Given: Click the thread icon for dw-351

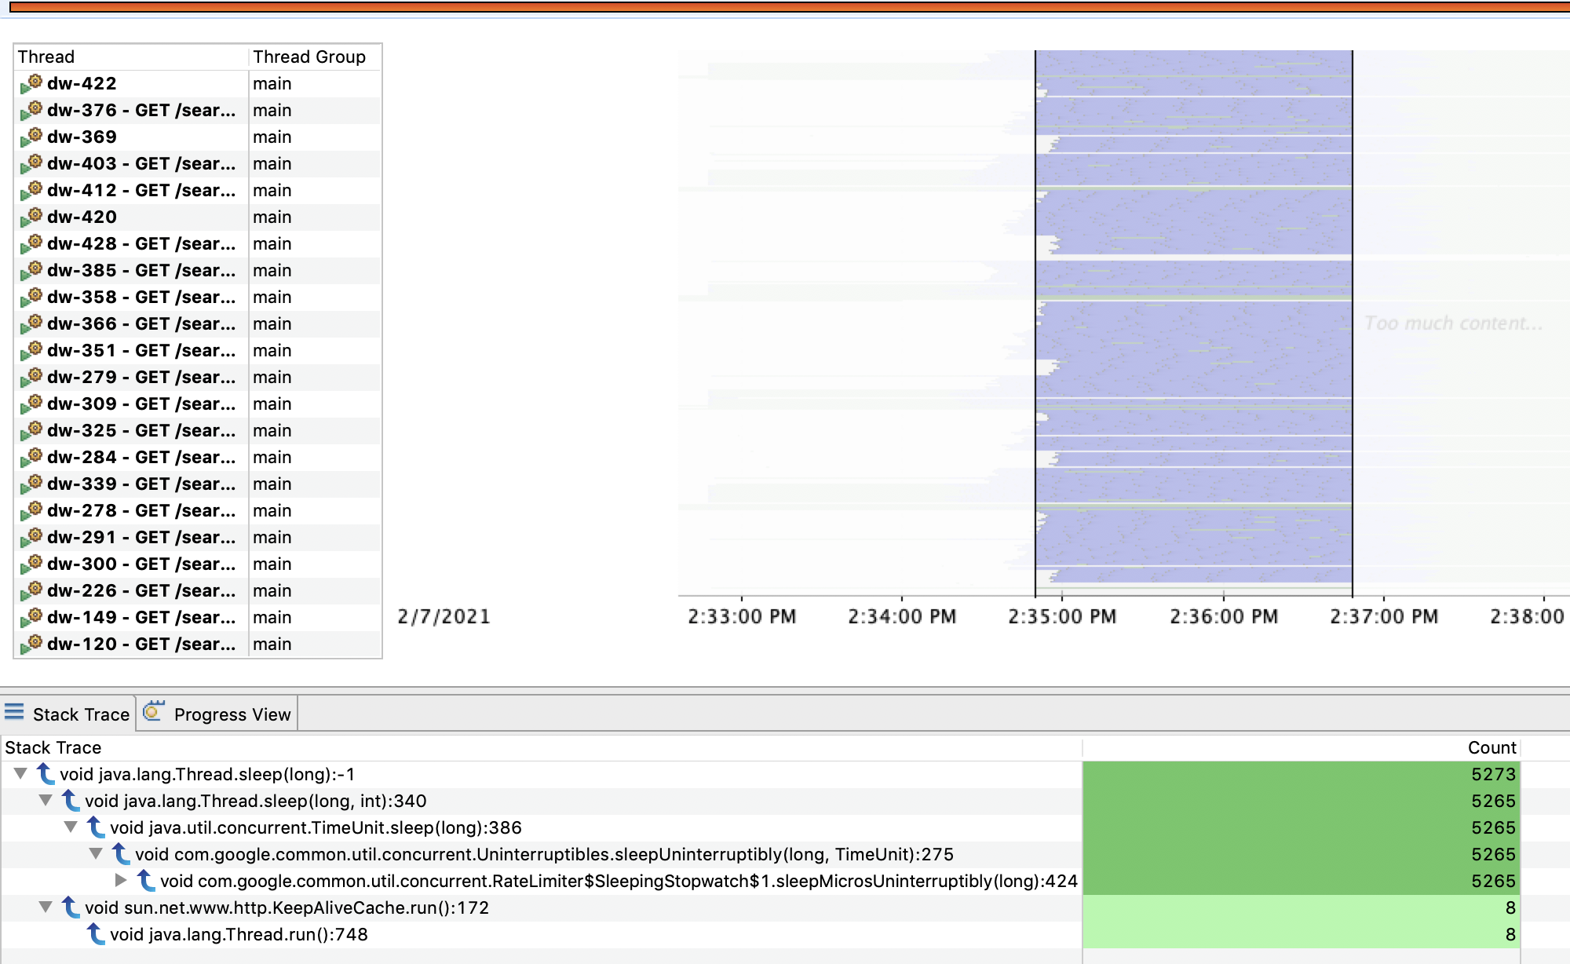Looking at the screenshot, I should (31, 350).
